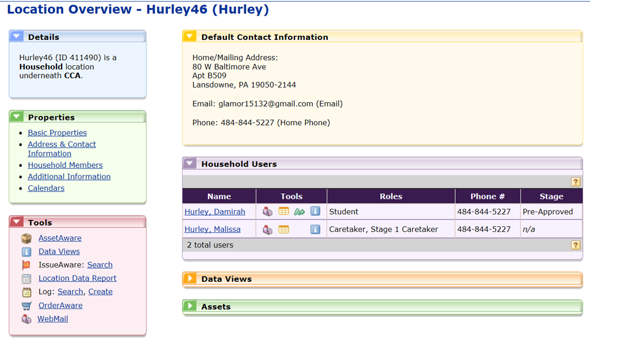Image resolution: width=635 pixels, height=346 pixels.
Task: Open Household Members in Properties
Action: [65, 165]
